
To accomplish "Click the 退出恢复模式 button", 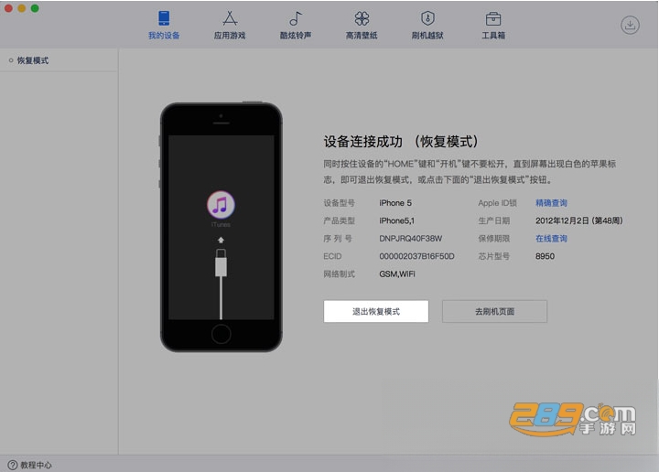I will 376,311.
